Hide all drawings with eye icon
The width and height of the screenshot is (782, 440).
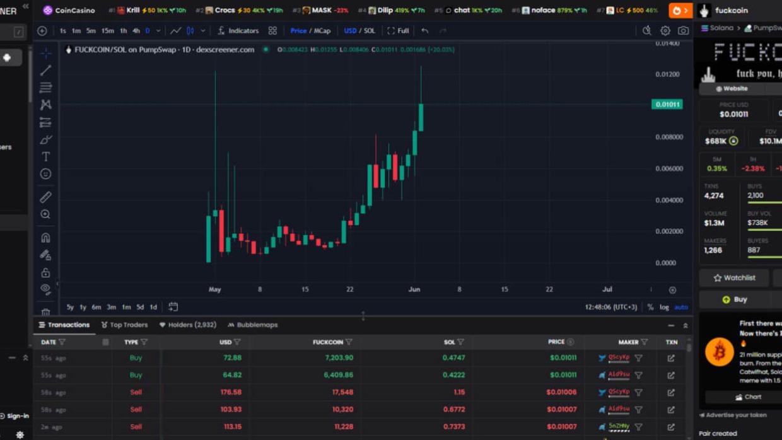pos(45,289)
